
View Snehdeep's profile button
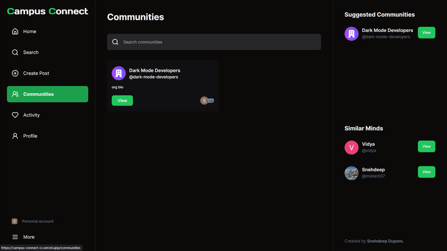point(426,172)
